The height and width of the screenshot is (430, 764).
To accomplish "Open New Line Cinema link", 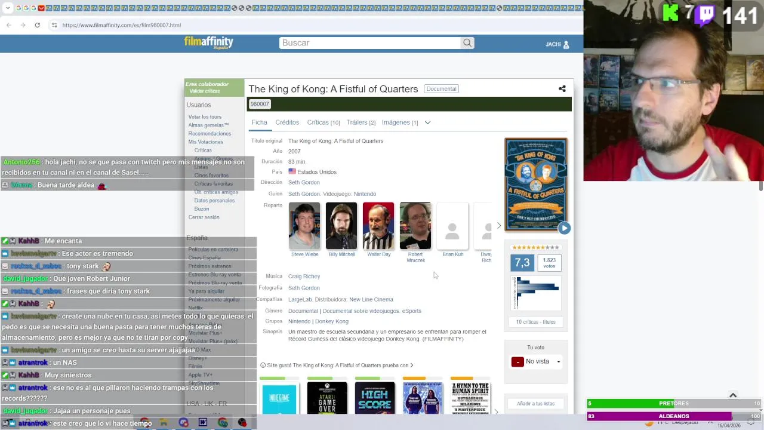I will tap(371, 300).
